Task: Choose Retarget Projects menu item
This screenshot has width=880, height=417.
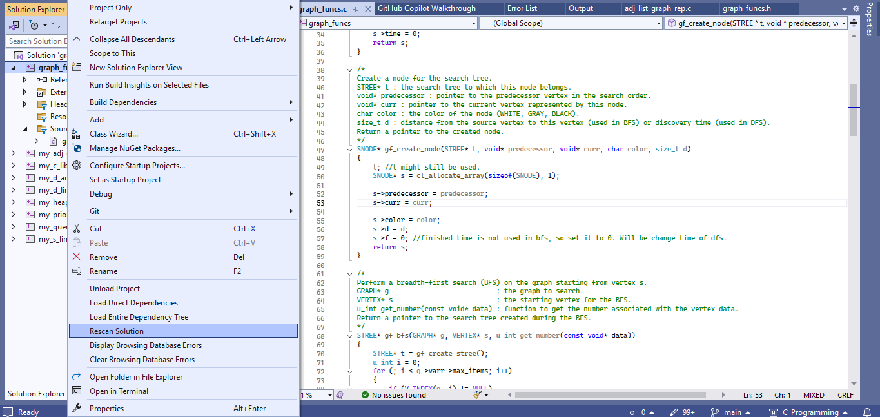Action: (x=183, y=22)
